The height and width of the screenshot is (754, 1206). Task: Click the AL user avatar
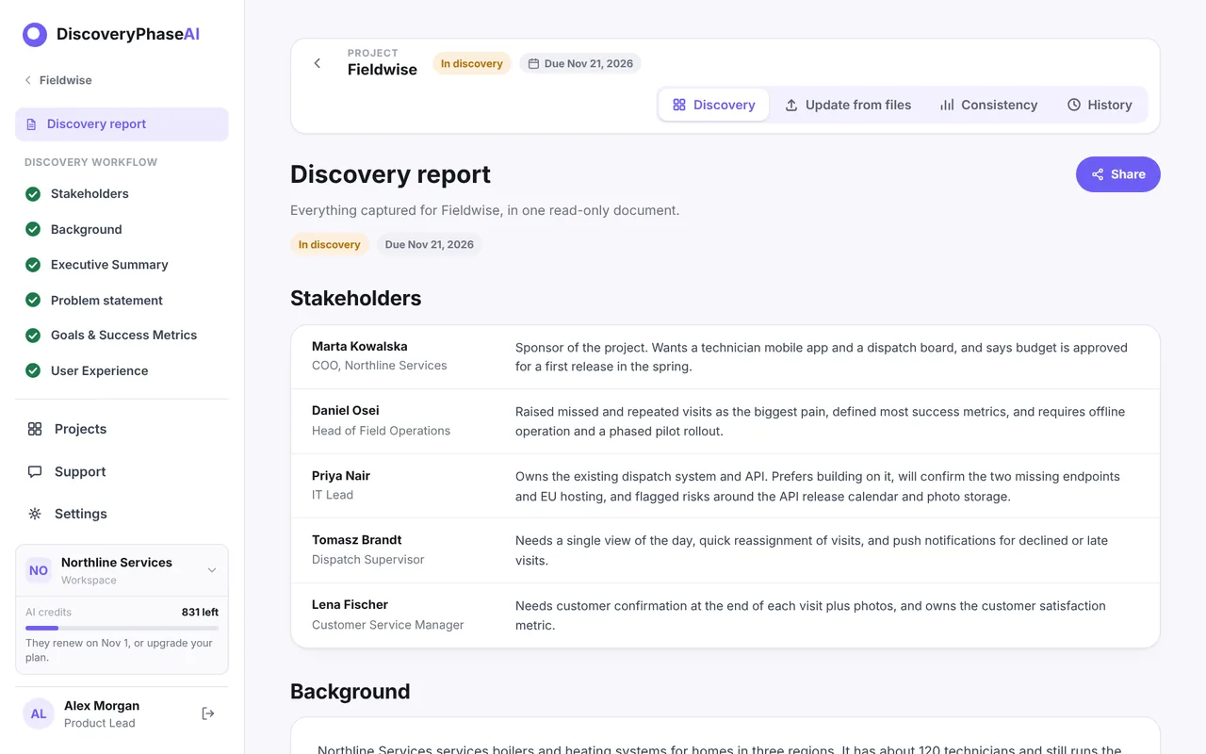[x=39, y=713]
